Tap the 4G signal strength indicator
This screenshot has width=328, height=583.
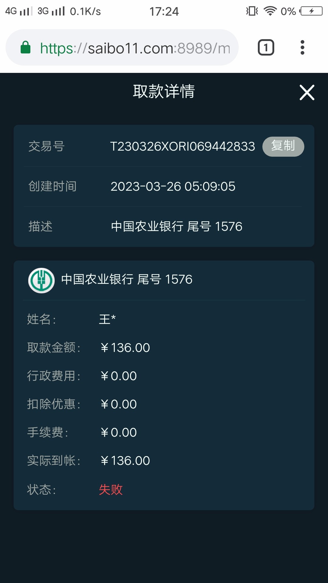pyautogui.click(x=19, y=11)
